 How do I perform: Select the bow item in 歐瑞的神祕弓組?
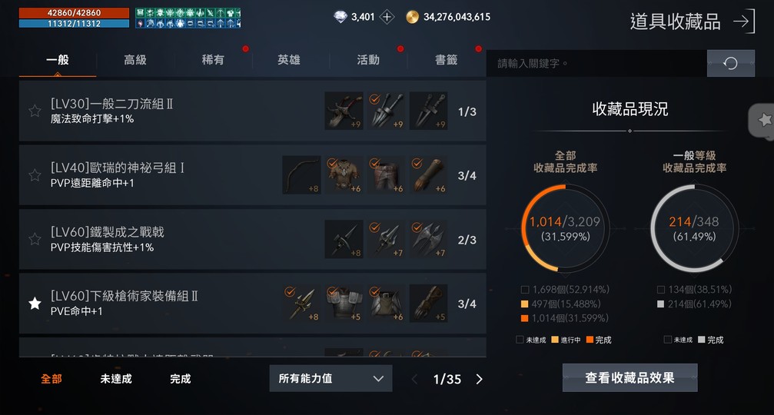pos(301,175)
